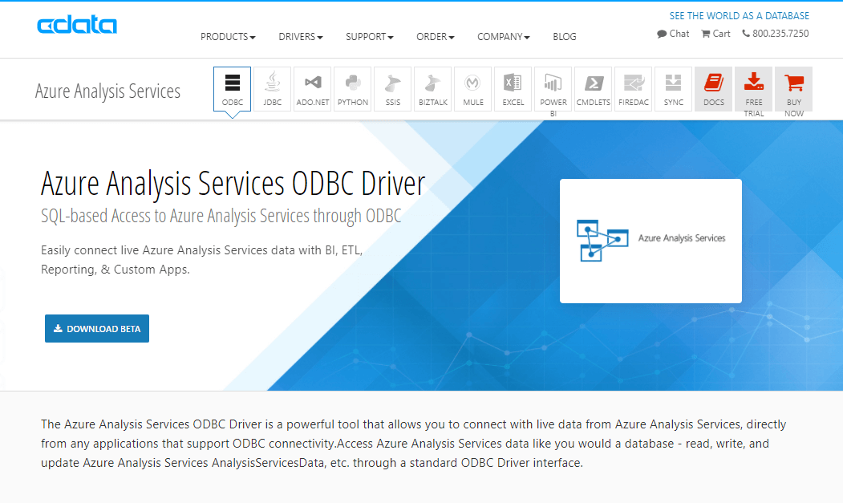This screenshot has width=843, height=503.
Task: Click the Azure Analysis Services page title
Action: pyautogui.click(x=107, y=91)
